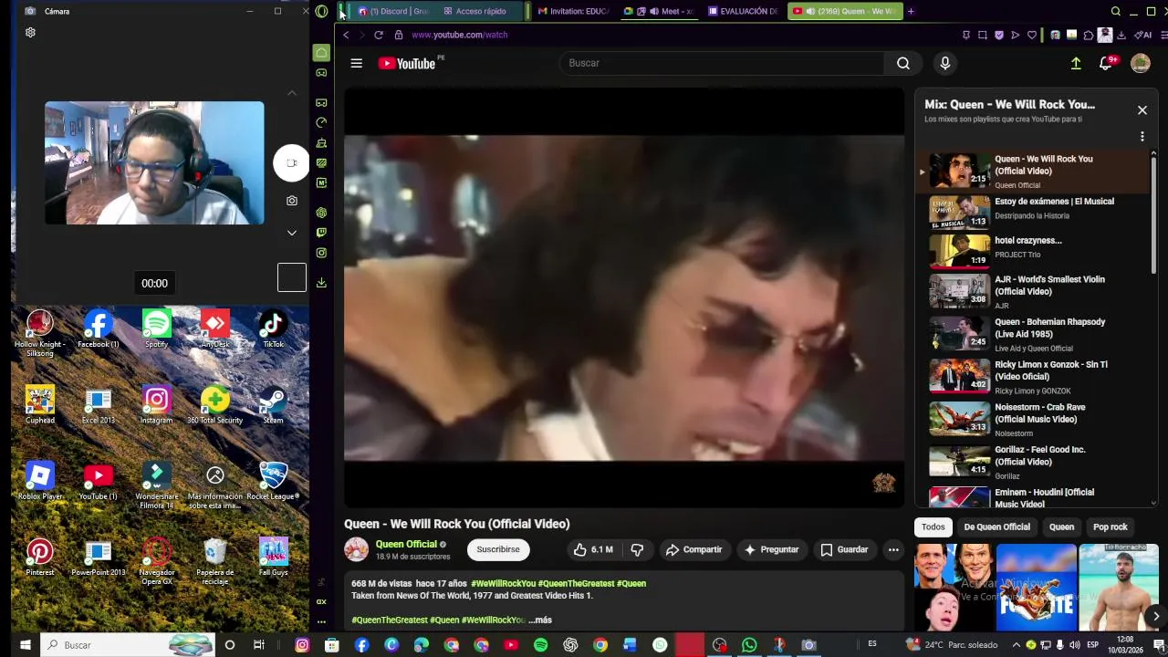Open GX Control speedometer icon in sidebar

click(321, 122)
